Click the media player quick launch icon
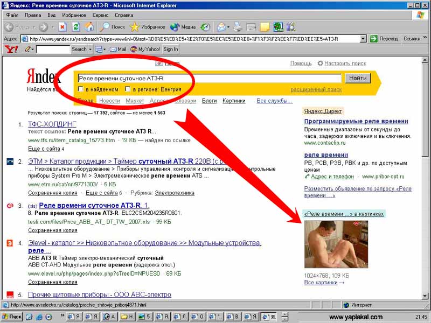 48,317
